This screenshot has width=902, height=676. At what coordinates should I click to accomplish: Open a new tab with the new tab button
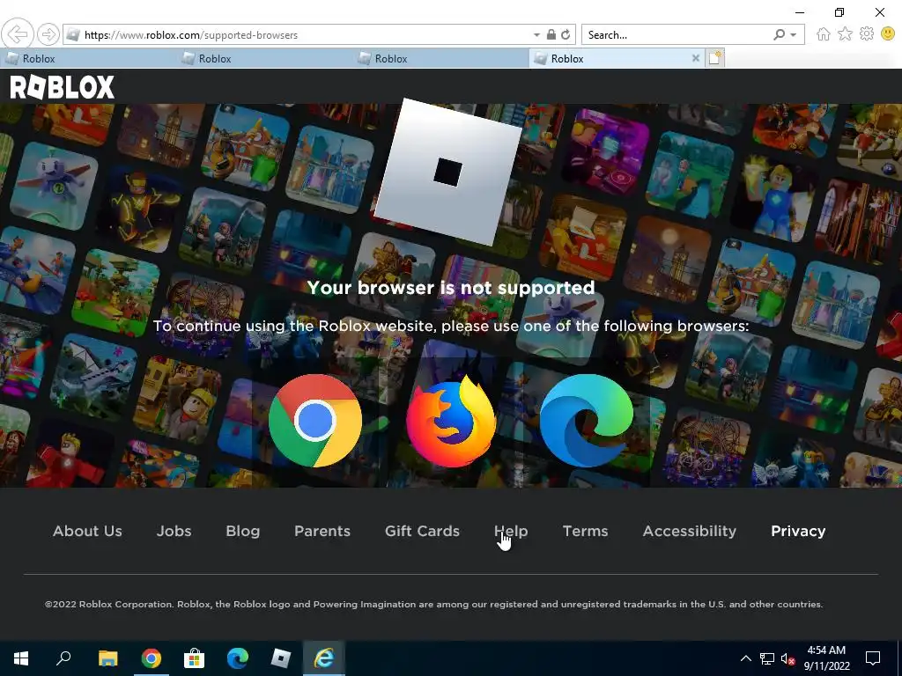point(715,58)
